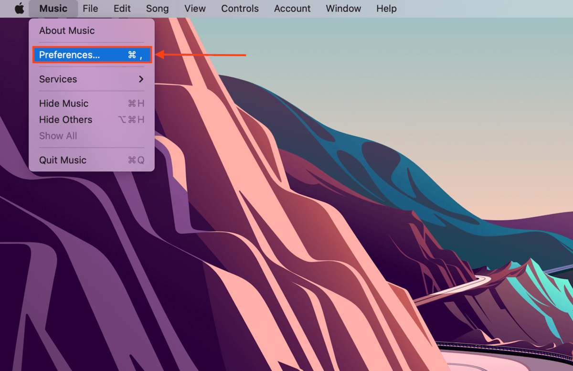
Task: Open the Edit menu
Action: click(x=122, y=9)
